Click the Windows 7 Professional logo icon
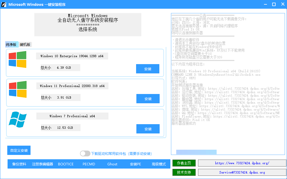The image size is (287, 179). point(17,119)
